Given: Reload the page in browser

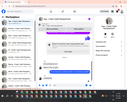Looking at the screenshot, I should [x=9, y=6].
